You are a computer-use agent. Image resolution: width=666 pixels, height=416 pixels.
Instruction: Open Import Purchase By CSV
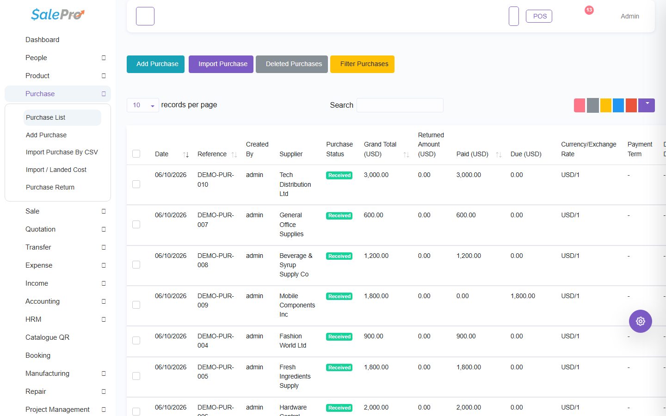[62, 152]
